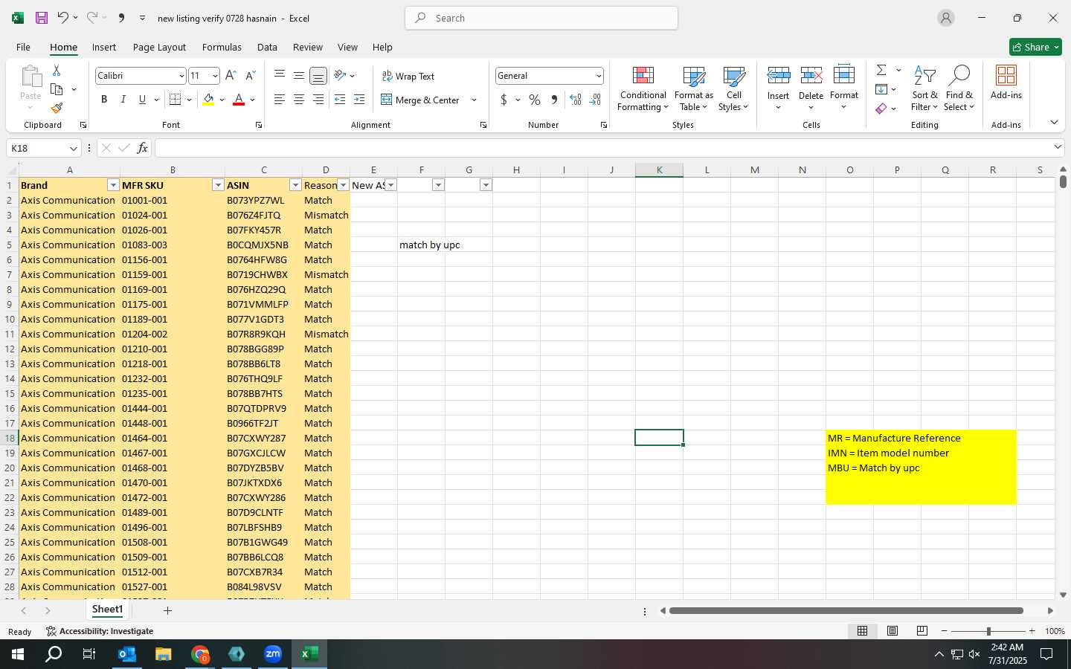
Task: Cut selection with the scissors icon
Action: pos(57,70)
